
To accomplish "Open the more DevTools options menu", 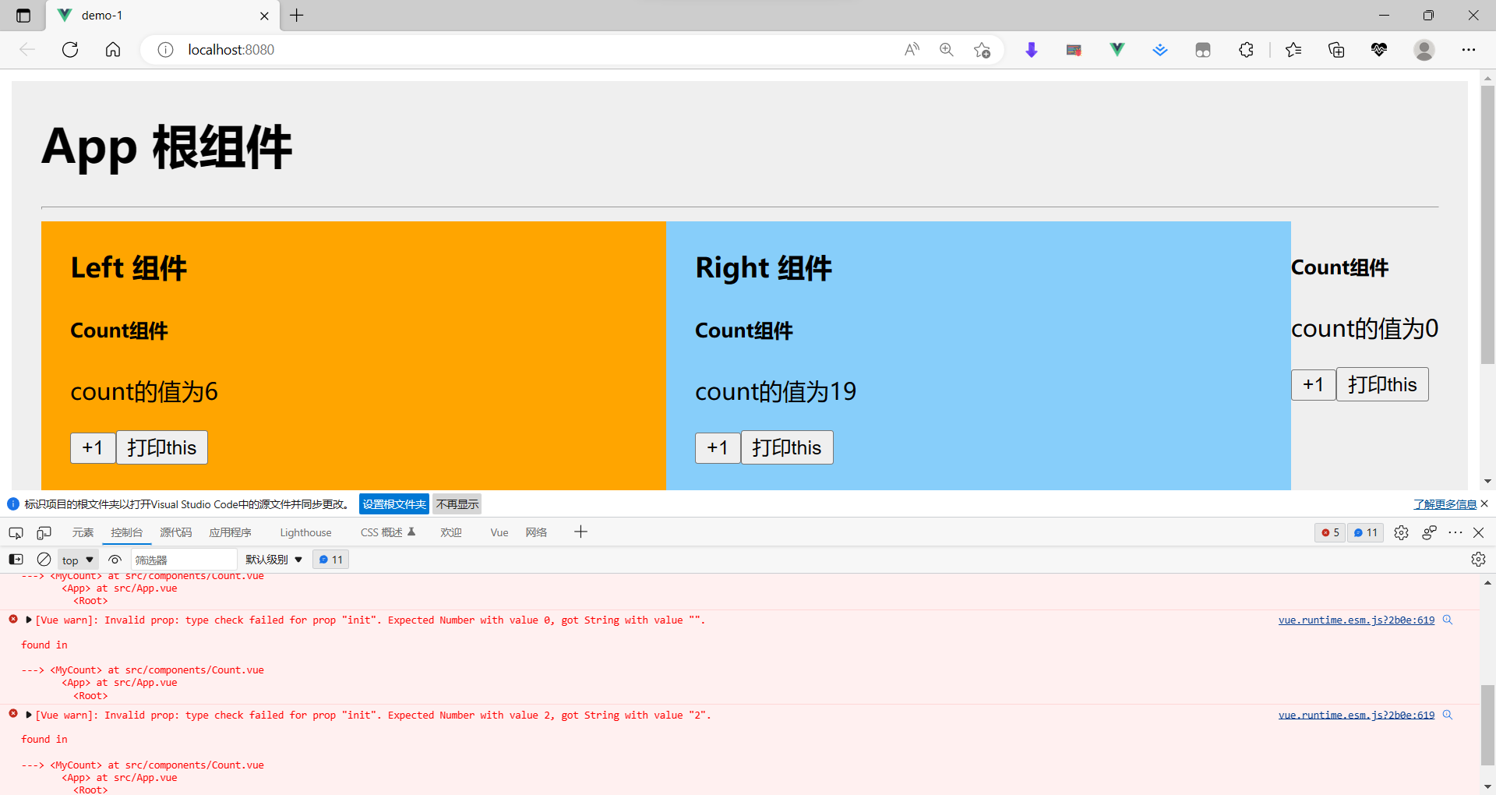I will click(x=1455, y=532).
